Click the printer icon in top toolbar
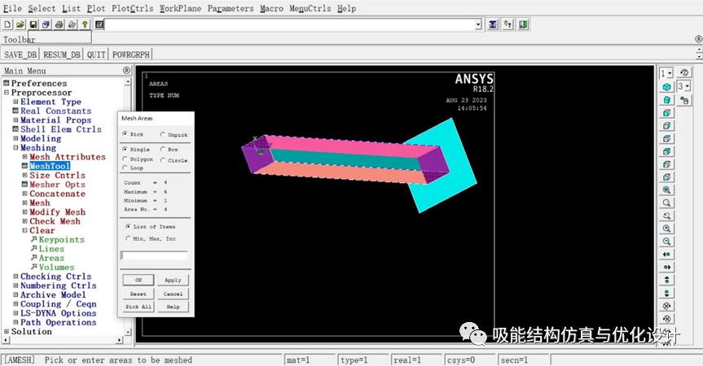This screenshot has width=703, height=366. click(59, 24)
